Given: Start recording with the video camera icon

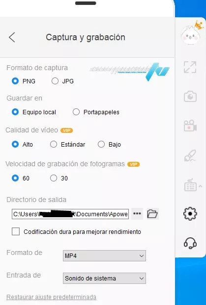Looking at the screenshot, I should (x=190, y=126).
